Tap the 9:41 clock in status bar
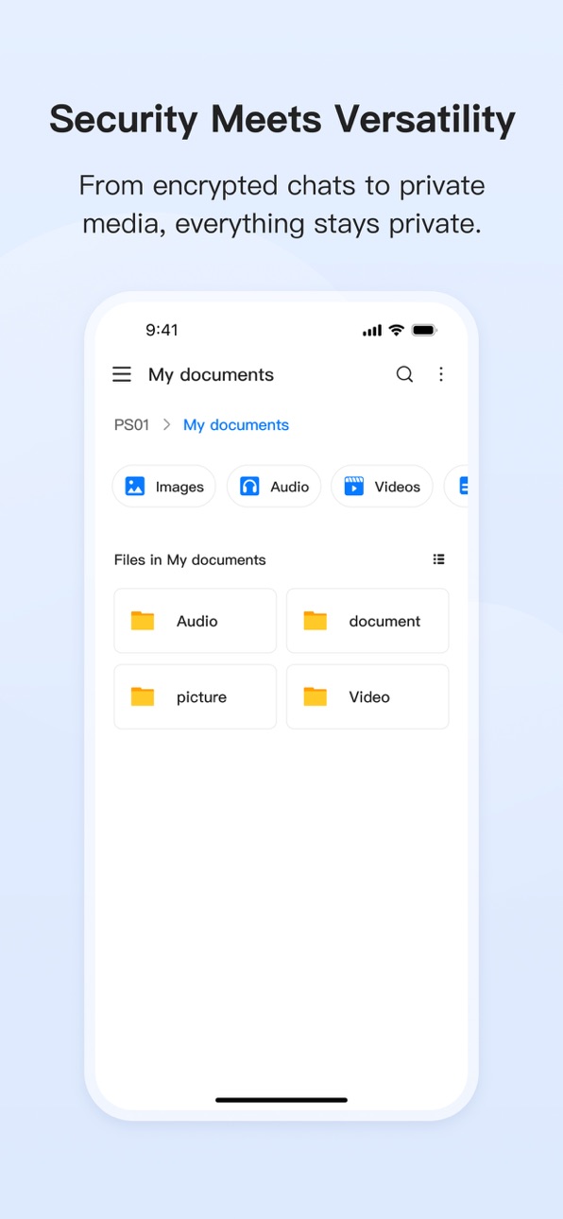Image resolution: width=563 pixels, height=1219 pixels. click(162, 330)
